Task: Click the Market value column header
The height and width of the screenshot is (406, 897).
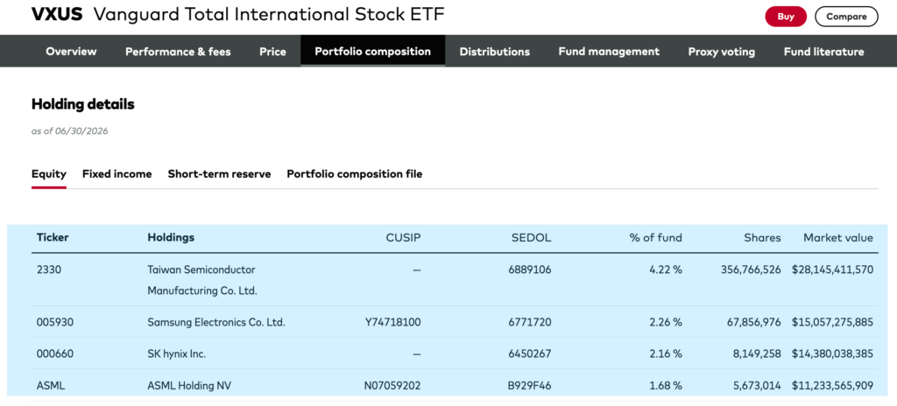Action: click(838, 237)
